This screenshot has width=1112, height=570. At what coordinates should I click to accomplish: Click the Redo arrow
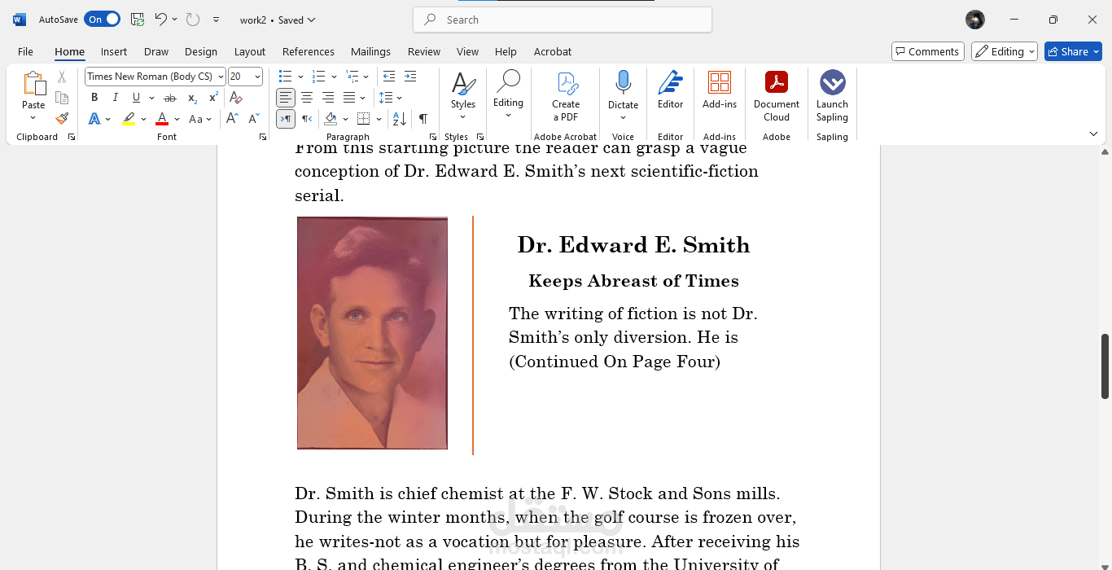(192, 20)
